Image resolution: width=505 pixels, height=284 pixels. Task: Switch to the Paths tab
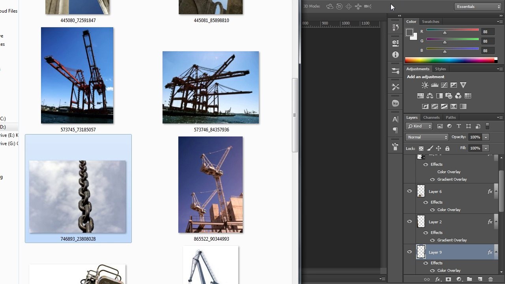tap(451, 118)
